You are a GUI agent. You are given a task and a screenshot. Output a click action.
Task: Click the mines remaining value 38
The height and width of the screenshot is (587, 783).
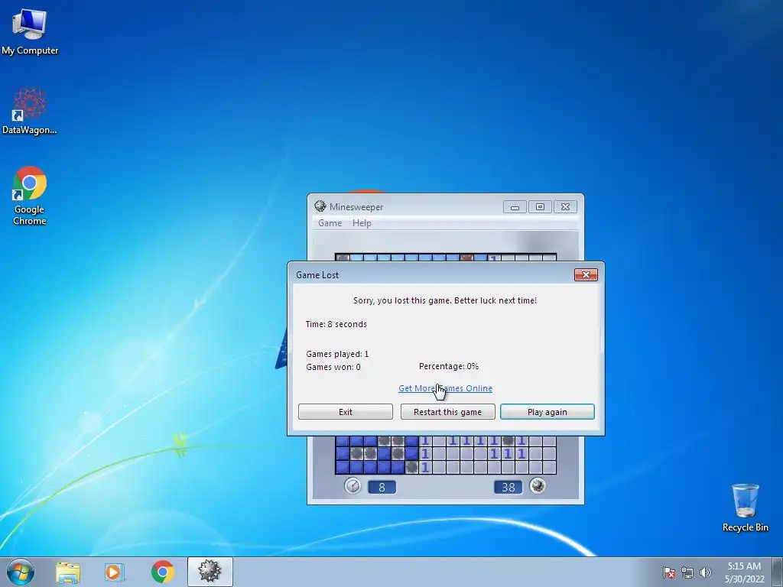point(508,487)
